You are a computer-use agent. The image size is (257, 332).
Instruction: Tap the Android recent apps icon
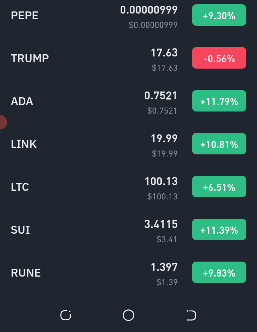click(x=66, y=315)
